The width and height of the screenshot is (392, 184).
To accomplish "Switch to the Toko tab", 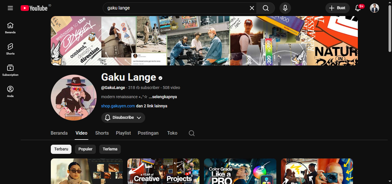I will pyautogui.click(x=172, y=133).
